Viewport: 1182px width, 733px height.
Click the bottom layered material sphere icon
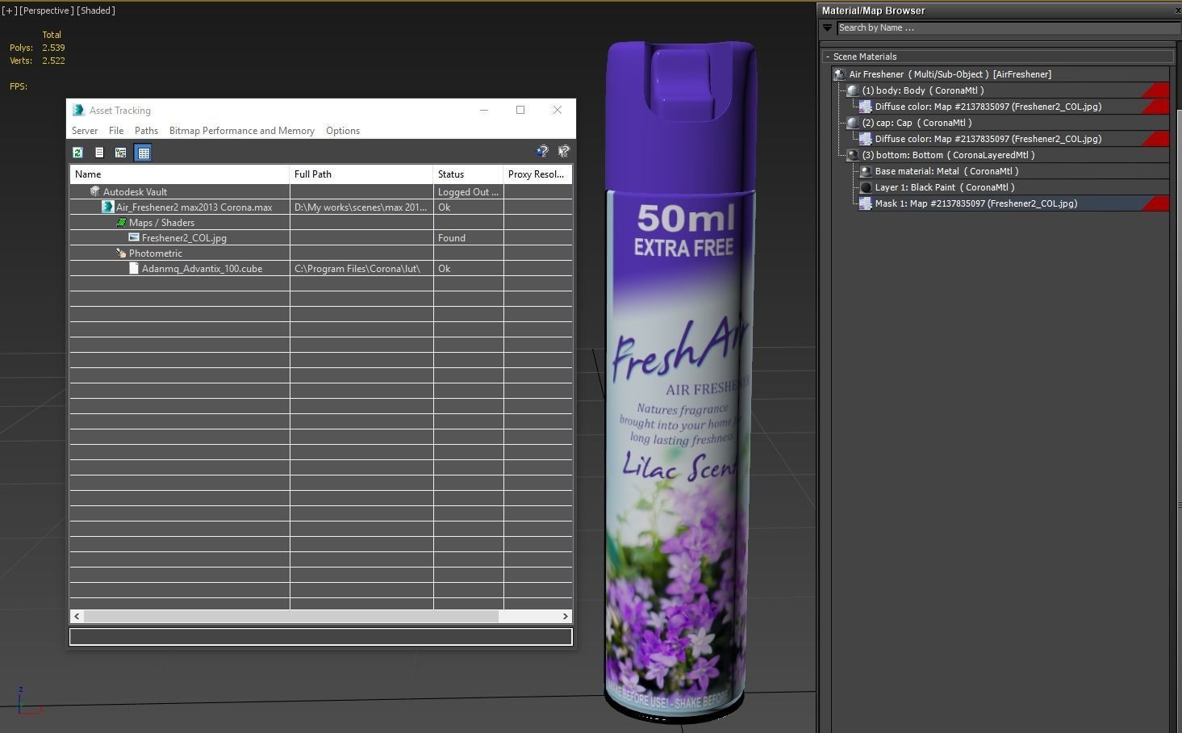click(x=853, y=155)
